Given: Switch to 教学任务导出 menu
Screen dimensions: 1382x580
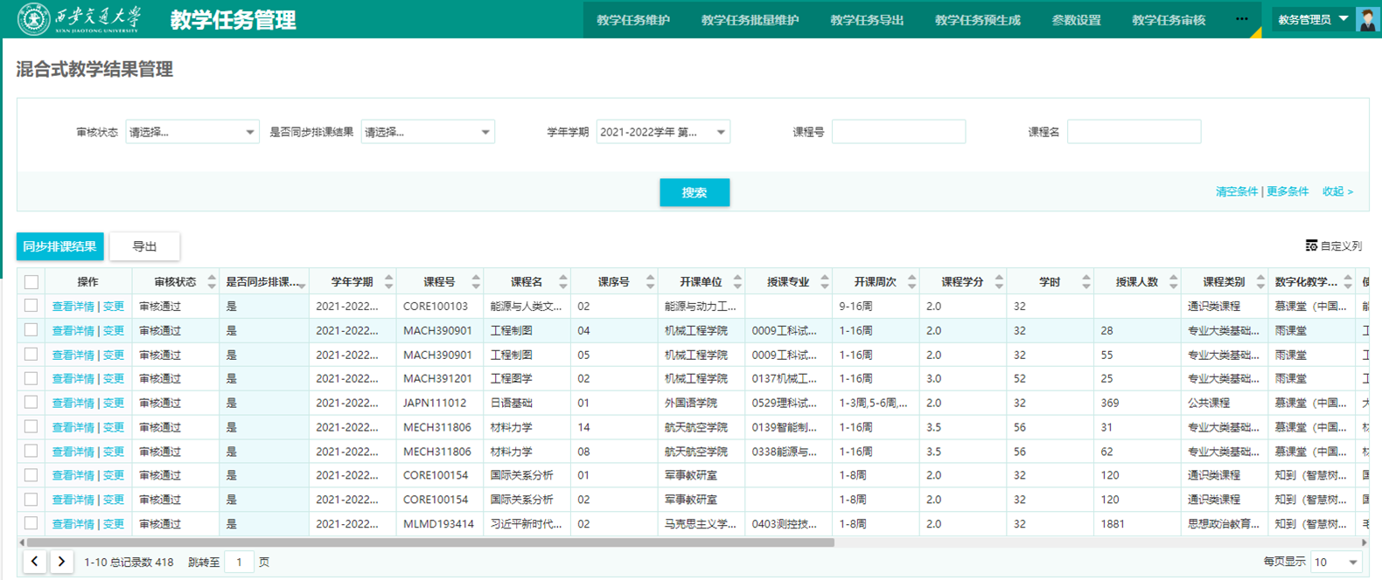Looking at the screenshot, I should coord(866,20).
